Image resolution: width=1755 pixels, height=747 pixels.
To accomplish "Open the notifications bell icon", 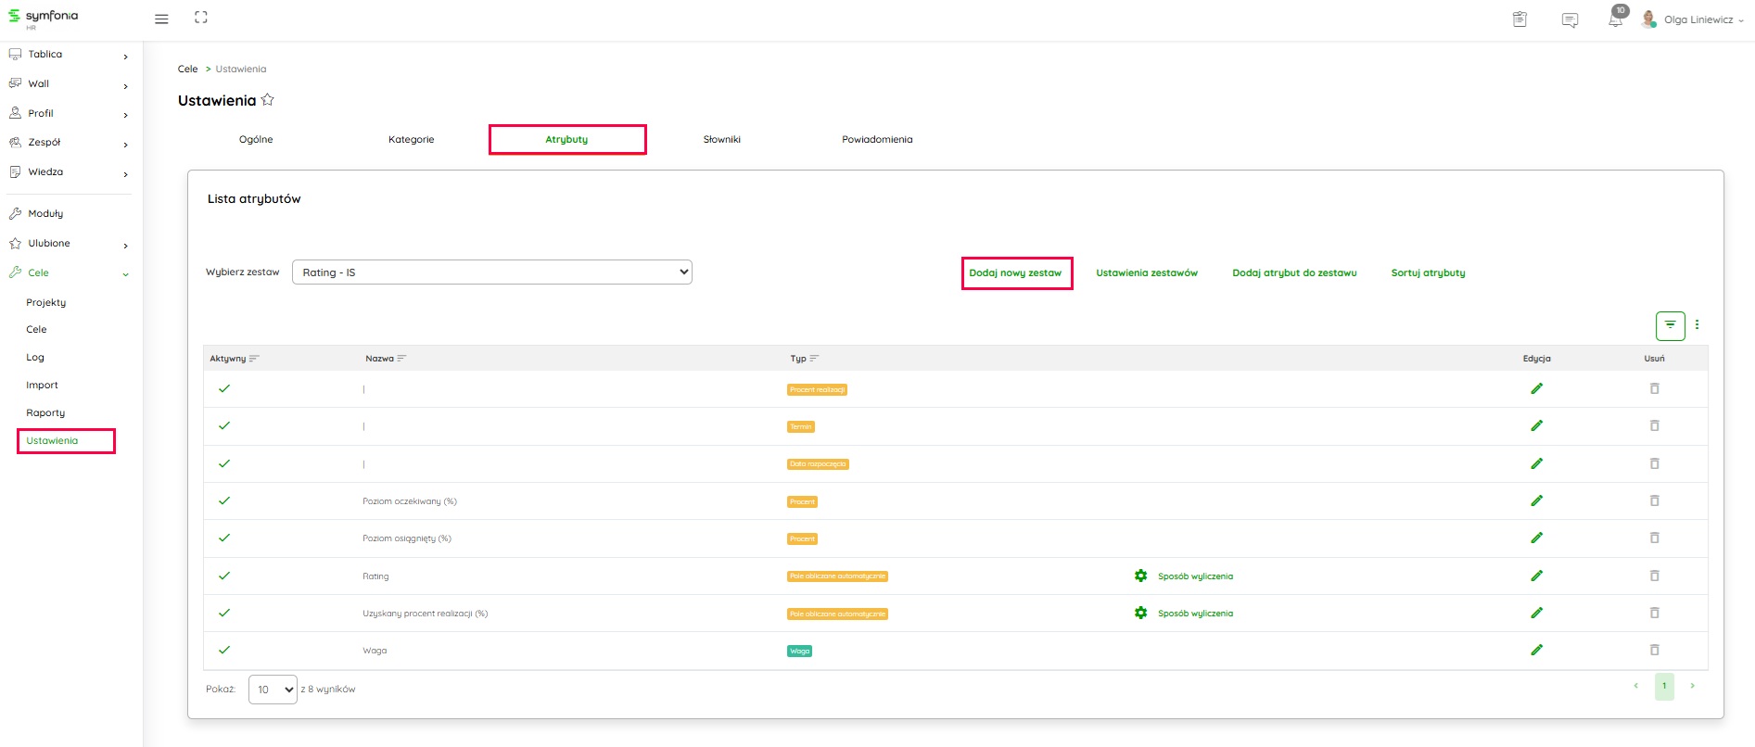I will pyautogui.click(x=1615, y=19).
